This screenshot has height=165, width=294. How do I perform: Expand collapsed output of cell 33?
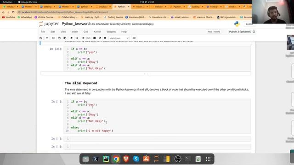tap(146, 73)
